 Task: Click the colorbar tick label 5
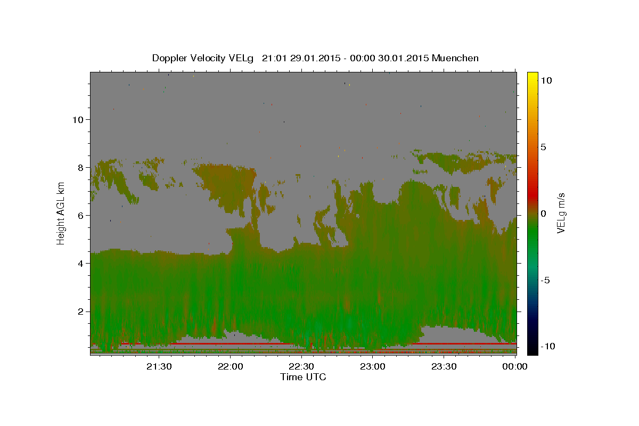click(x=544, y=147)
